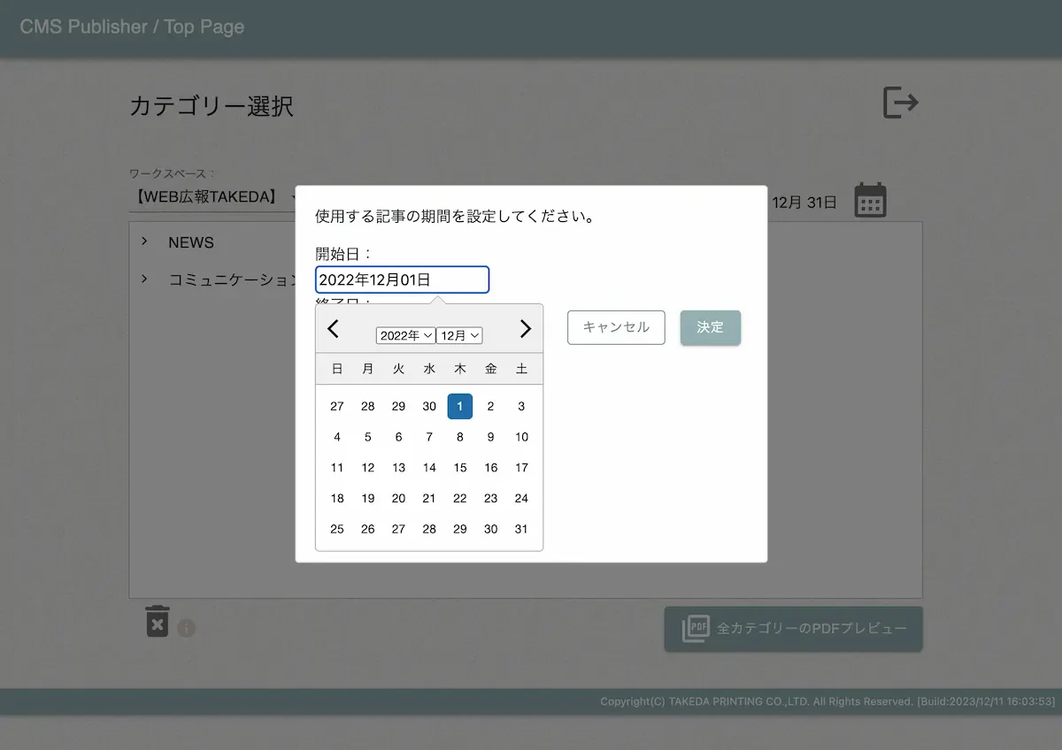Open the calendar icon beside the date range
Image resolution: width=1062 pixels, height=750 pixels.
pos(870,201)
